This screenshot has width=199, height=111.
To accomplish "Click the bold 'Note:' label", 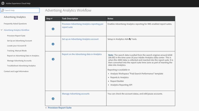I will point(111,55).
